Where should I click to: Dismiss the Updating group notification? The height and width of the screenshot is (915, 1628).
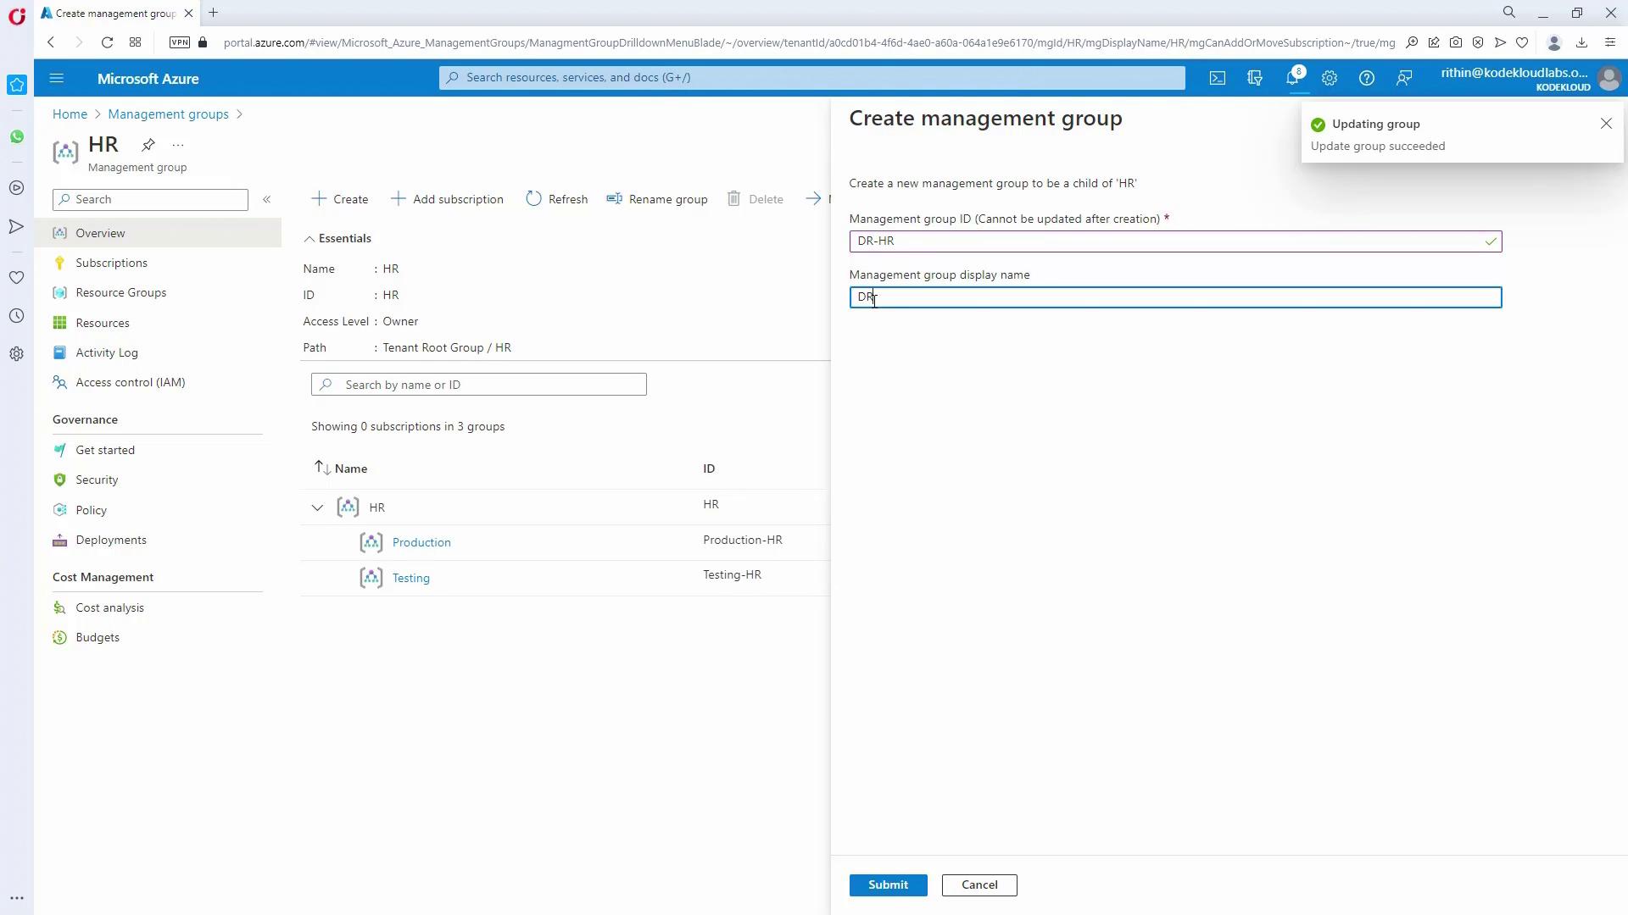tap(1605, 124)
